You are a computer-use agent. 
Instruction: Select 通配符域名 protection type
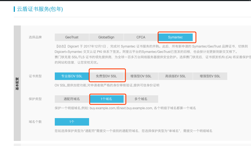pyautogui.click(x=72, y=99)
